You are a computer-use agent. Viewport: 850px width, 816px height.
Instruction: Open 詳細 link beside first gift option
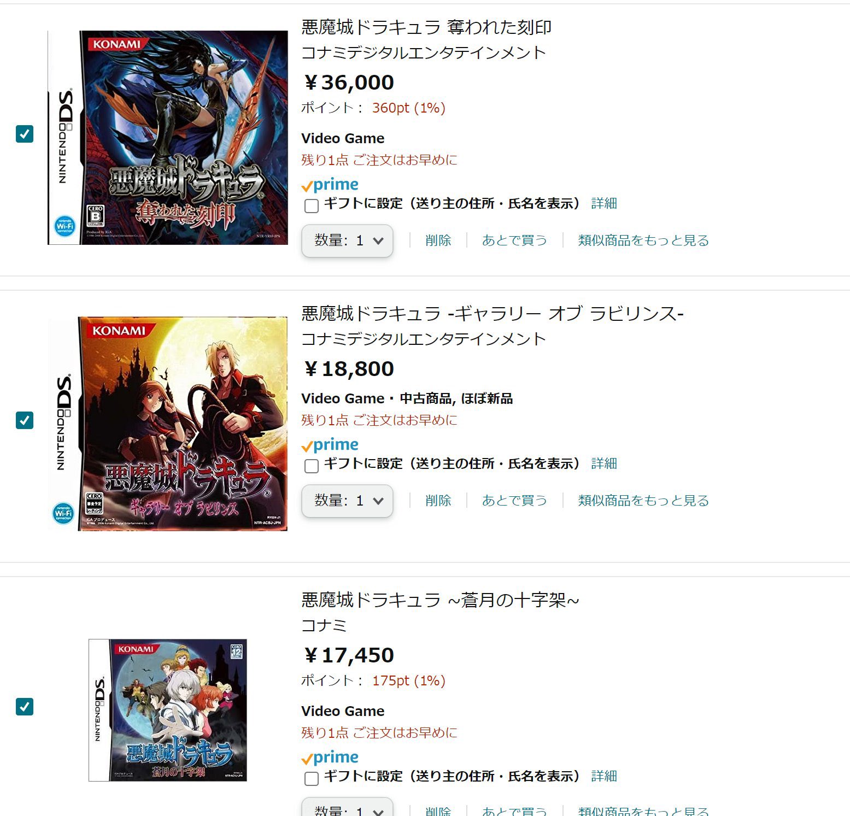[604, 203]
